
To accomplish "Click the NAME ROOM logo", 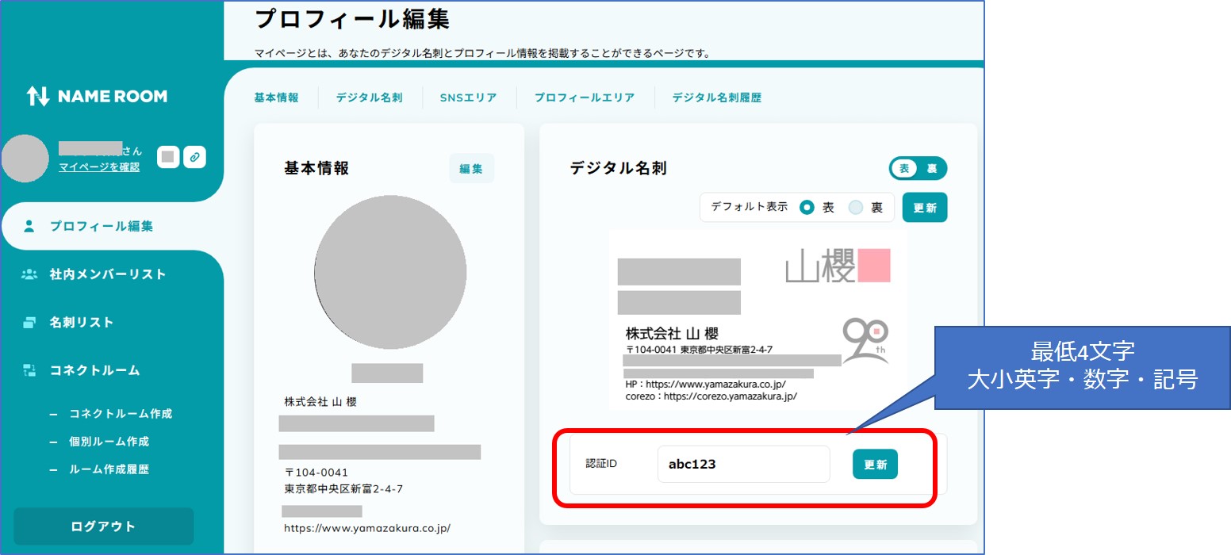I will [97, 97].
